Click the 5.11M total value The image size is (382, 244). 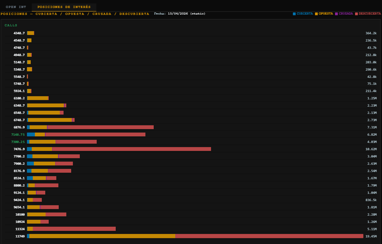[x=372, y=229]
